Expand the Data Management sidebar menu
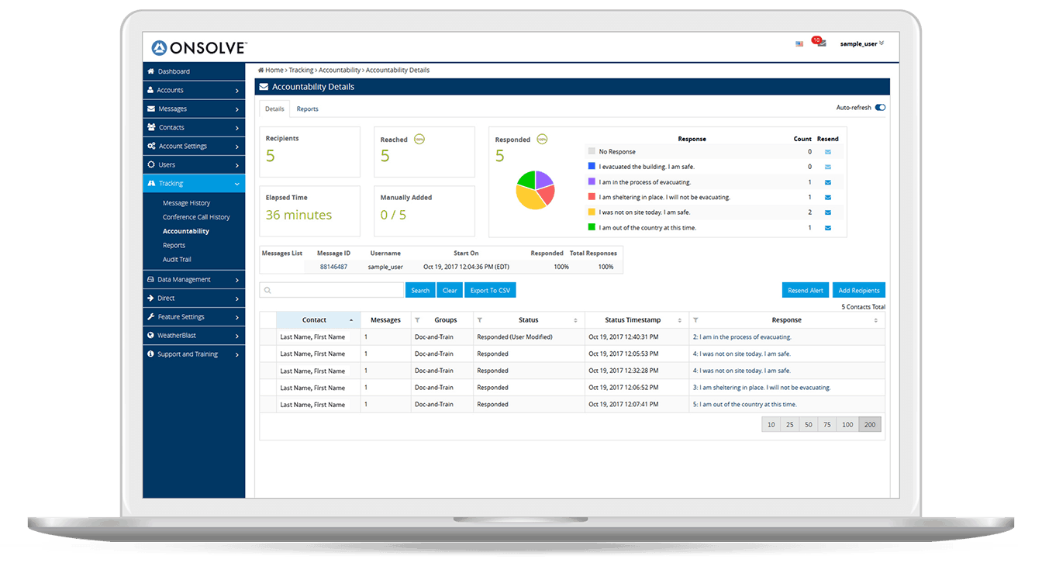Viewport: 1042px width, 566px height. click(x=194, y=280)
